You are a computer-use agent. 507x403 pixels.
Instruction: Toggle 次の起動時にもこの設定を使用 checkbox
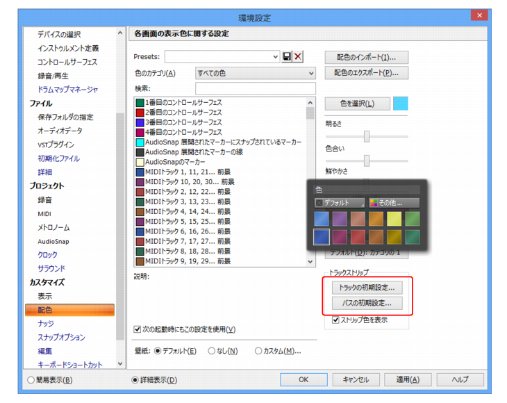coord(137,329)
